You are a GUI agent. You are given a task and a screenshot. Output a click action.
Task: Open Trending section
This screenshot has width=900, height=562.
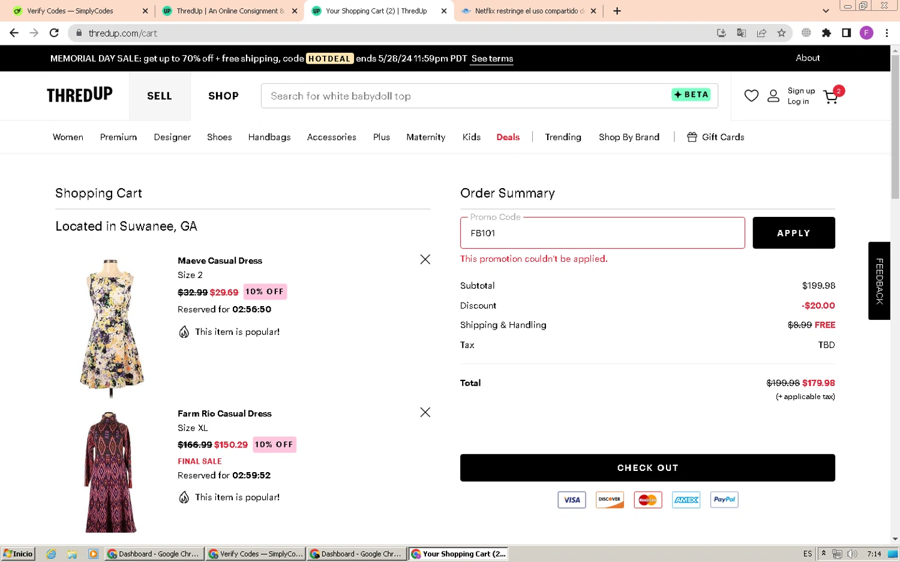(563, 137)
